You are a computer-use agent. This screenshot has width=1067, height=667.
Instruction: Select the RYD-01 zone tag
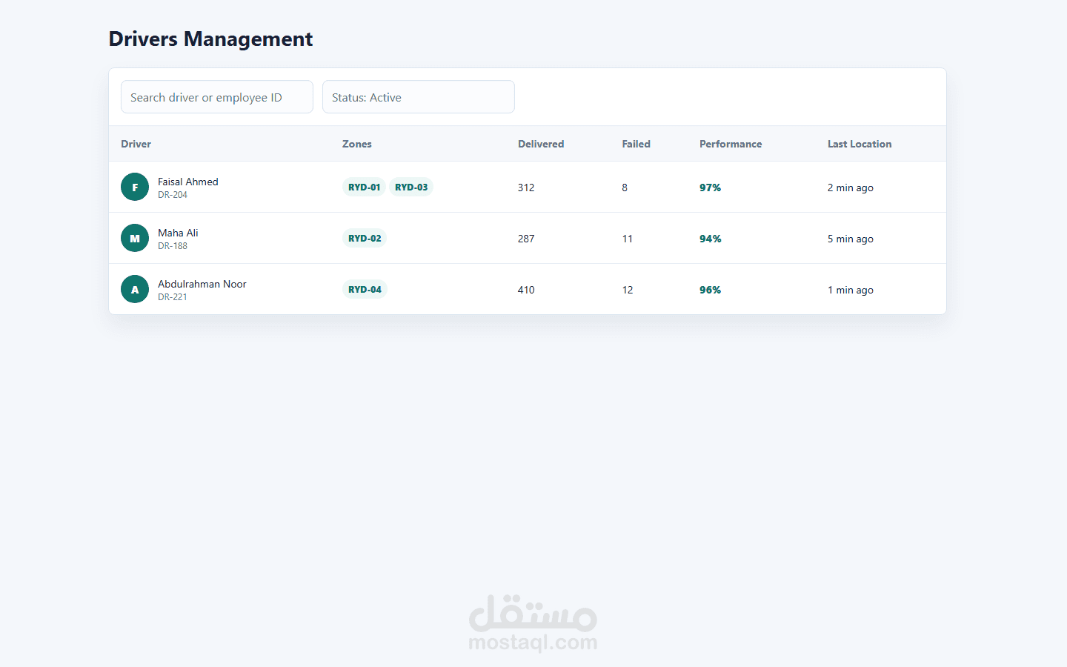tap(364, 187)
